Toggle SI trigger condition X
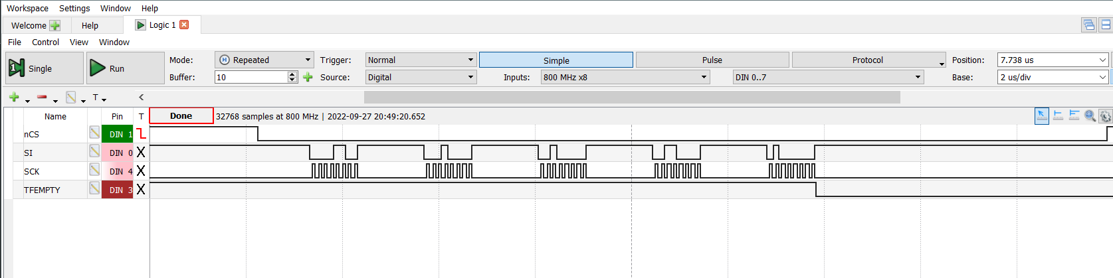Viewport: 1113px width, 278px height. (x=141, y=153)
